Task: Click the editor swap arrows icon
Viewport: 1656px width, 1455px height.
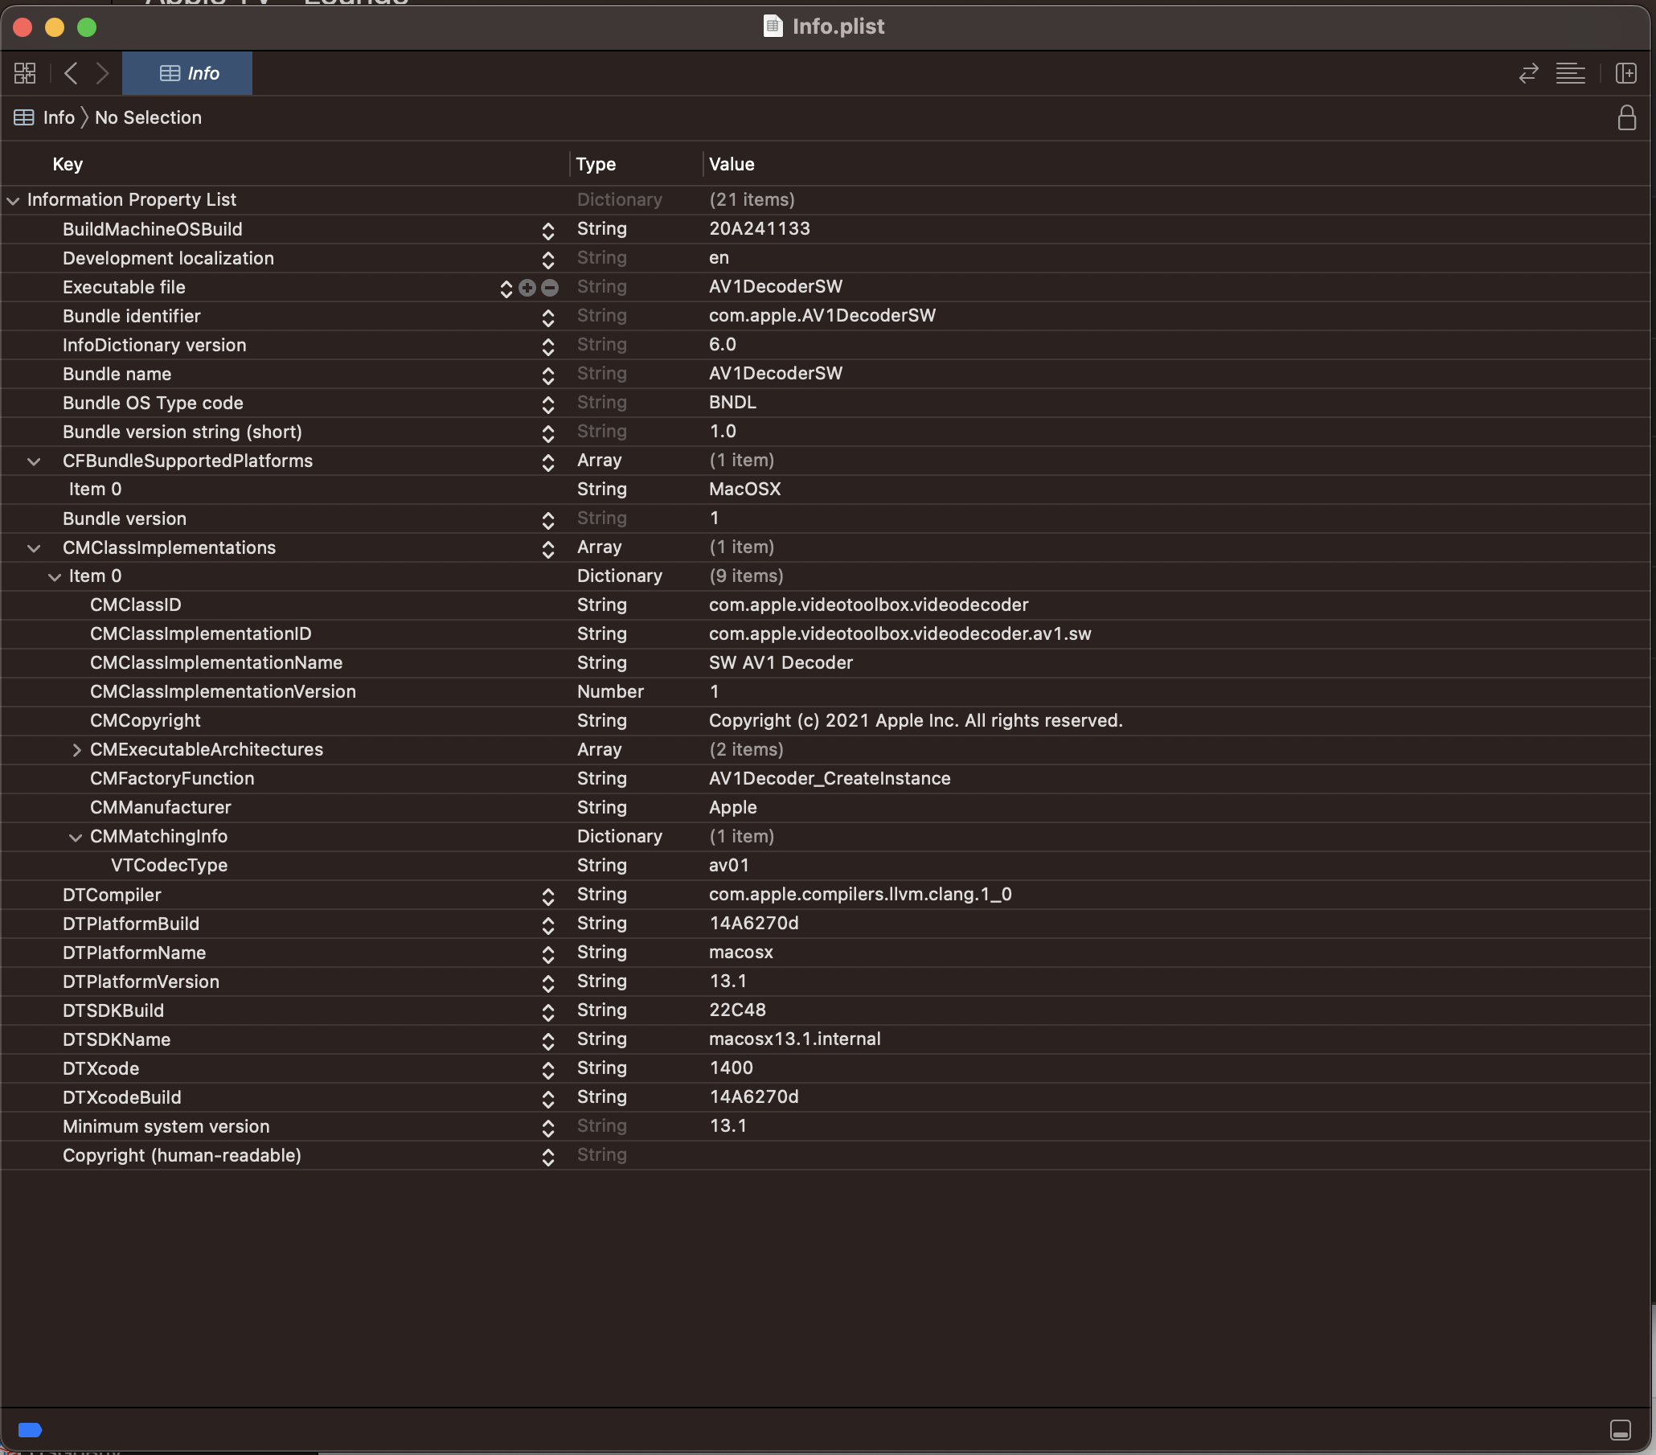Action: tap(1528, 74)
